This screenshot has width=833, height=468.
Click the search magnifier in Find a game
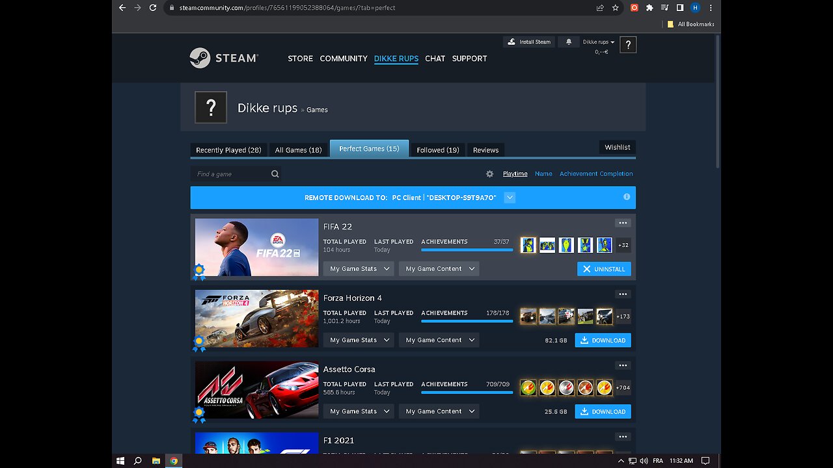click(275, 174)
